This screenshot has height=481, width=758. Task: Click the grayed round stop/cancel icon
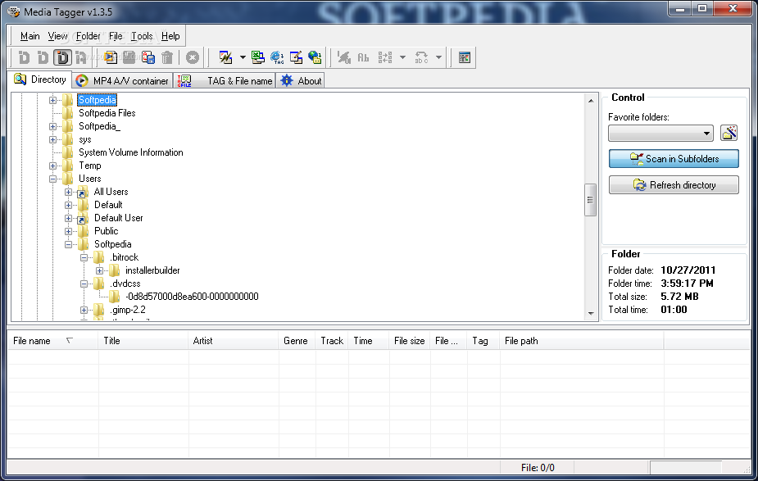click(x=193, y=57)
